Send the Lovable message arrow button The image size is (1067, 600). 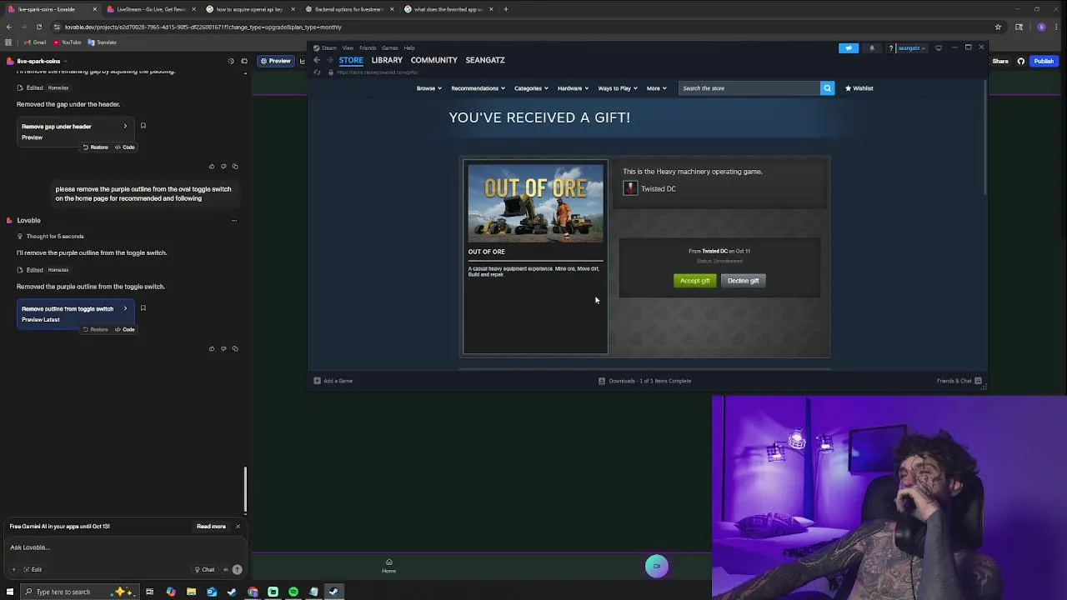tap(237, 570)
